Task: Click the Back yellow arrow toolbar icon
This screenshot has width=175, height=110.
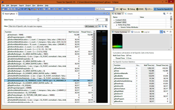Action: coord(57,9)
